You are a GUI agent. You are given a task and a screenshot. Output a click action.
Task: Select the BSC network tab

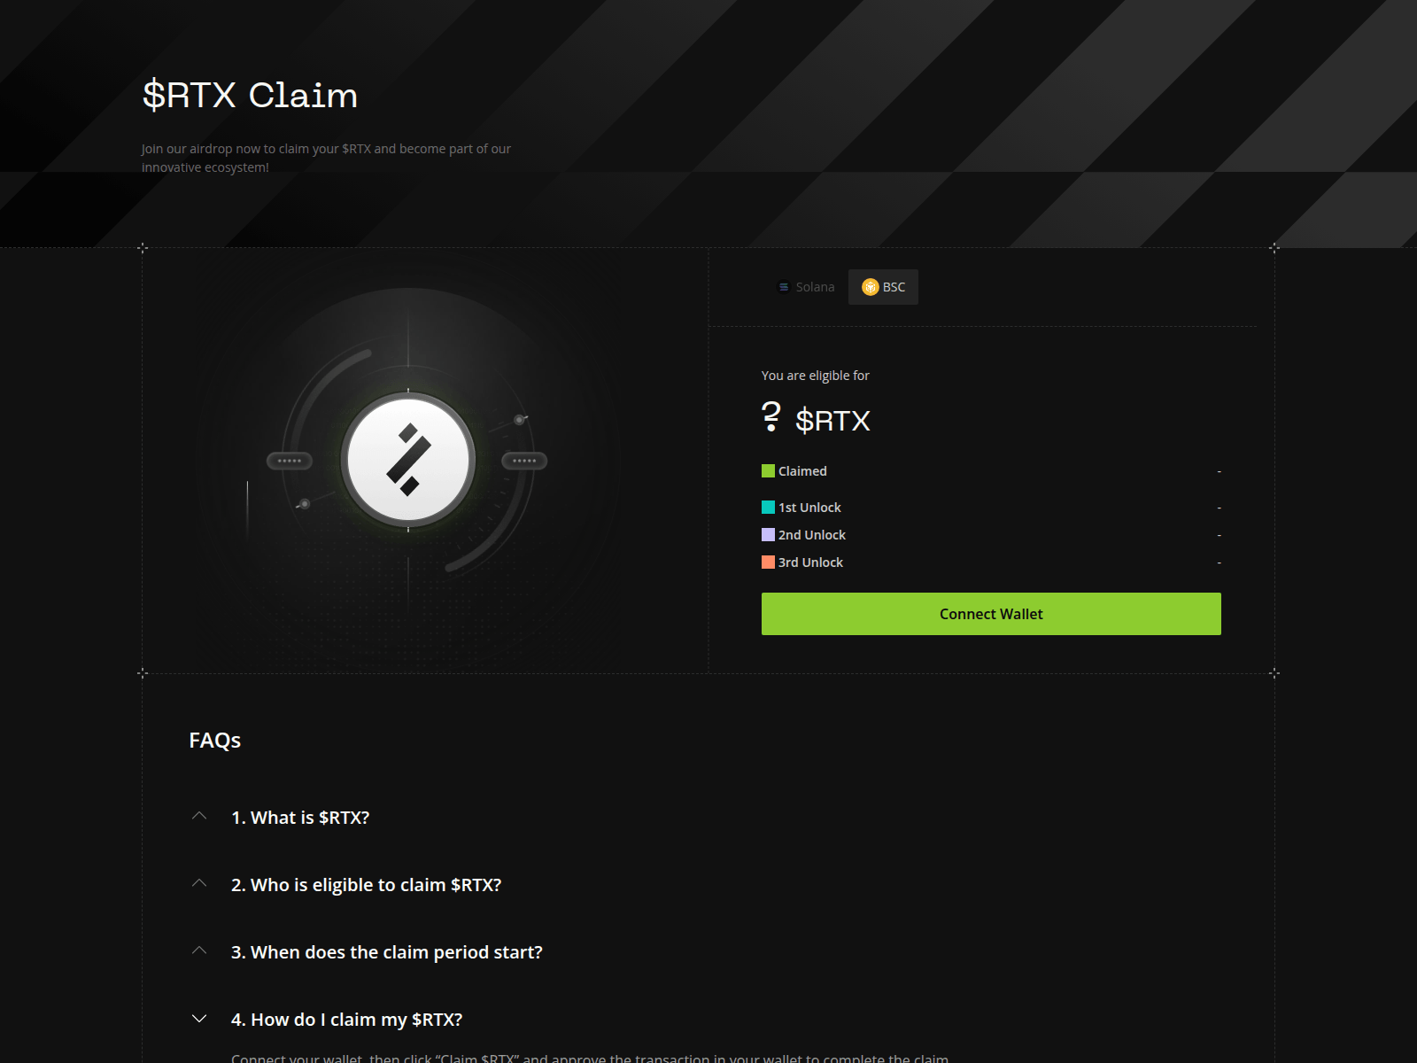click(883, 287)
